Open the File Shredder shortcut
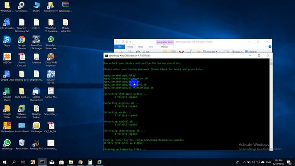This screenshot has height=166, width=295. pos(7,24)
